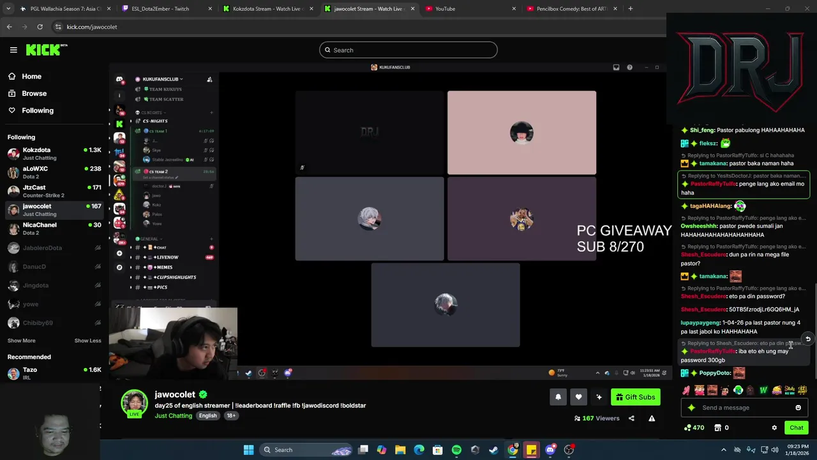
Task: Switch to PGL Wallachia Season 7 tab
Action: tap(64, 9)
